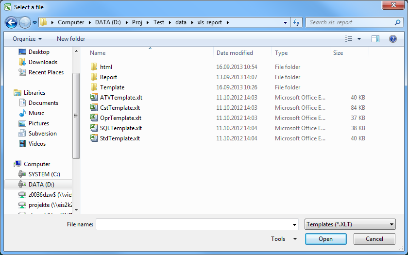Click the Proj breadcrumb segment
408x255 pixels.
pos(137,22)
